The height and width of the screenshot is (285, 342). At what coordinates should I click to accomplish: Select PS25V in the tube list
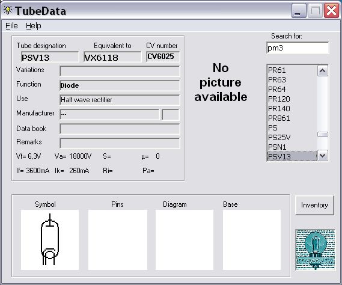(x=292, y=138)
